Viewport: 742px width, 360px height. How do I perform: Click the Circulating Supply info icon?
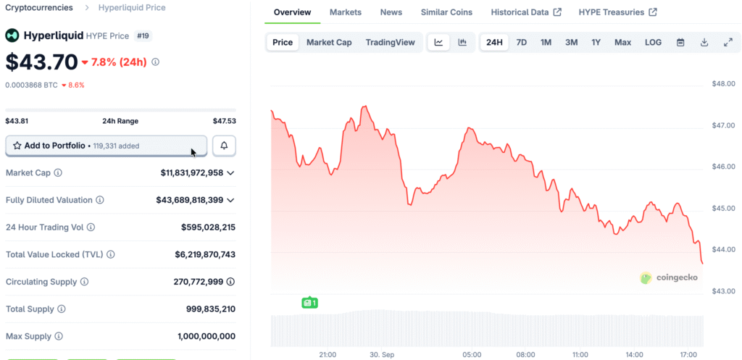coord(85,282)
